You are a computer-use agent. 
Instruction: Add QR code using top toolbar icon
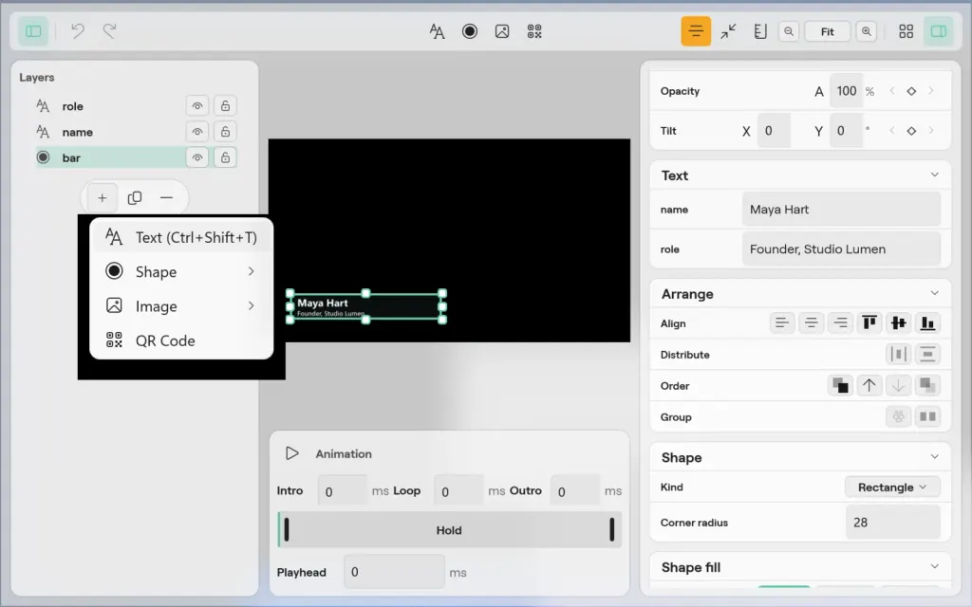pos(534,31)
